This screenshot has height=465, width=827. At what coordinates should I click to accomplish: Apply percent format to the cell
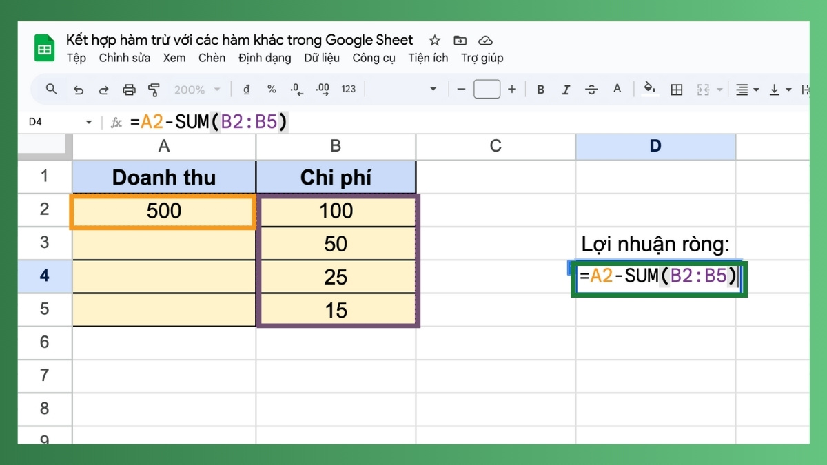pyautogui.click(x=272, y=89)
